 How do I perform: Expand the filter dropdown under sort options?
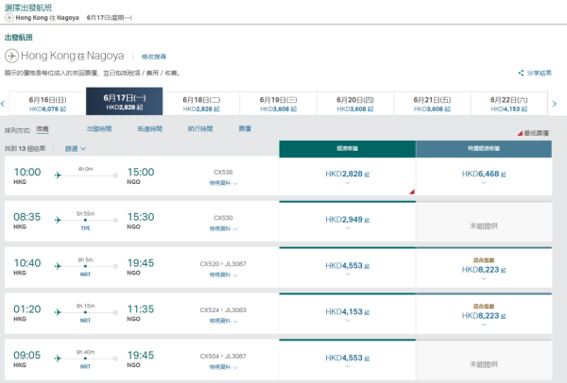pyautogui.click(x=76, y=148)
